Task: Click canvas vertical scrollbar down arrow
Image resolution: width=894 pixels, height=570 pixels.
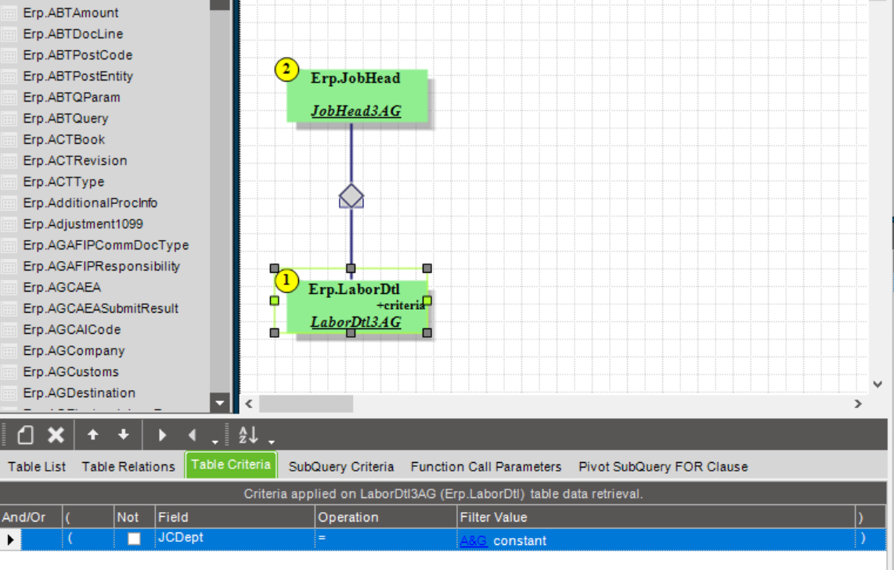Action: [878, 385]
